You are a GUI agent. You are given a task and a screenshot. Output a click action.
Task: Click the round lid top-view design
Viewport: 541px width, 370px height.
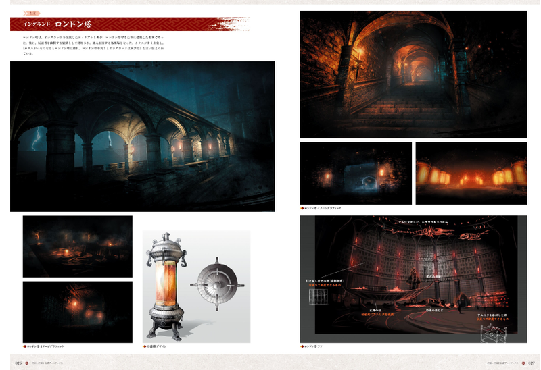[217, 284]
